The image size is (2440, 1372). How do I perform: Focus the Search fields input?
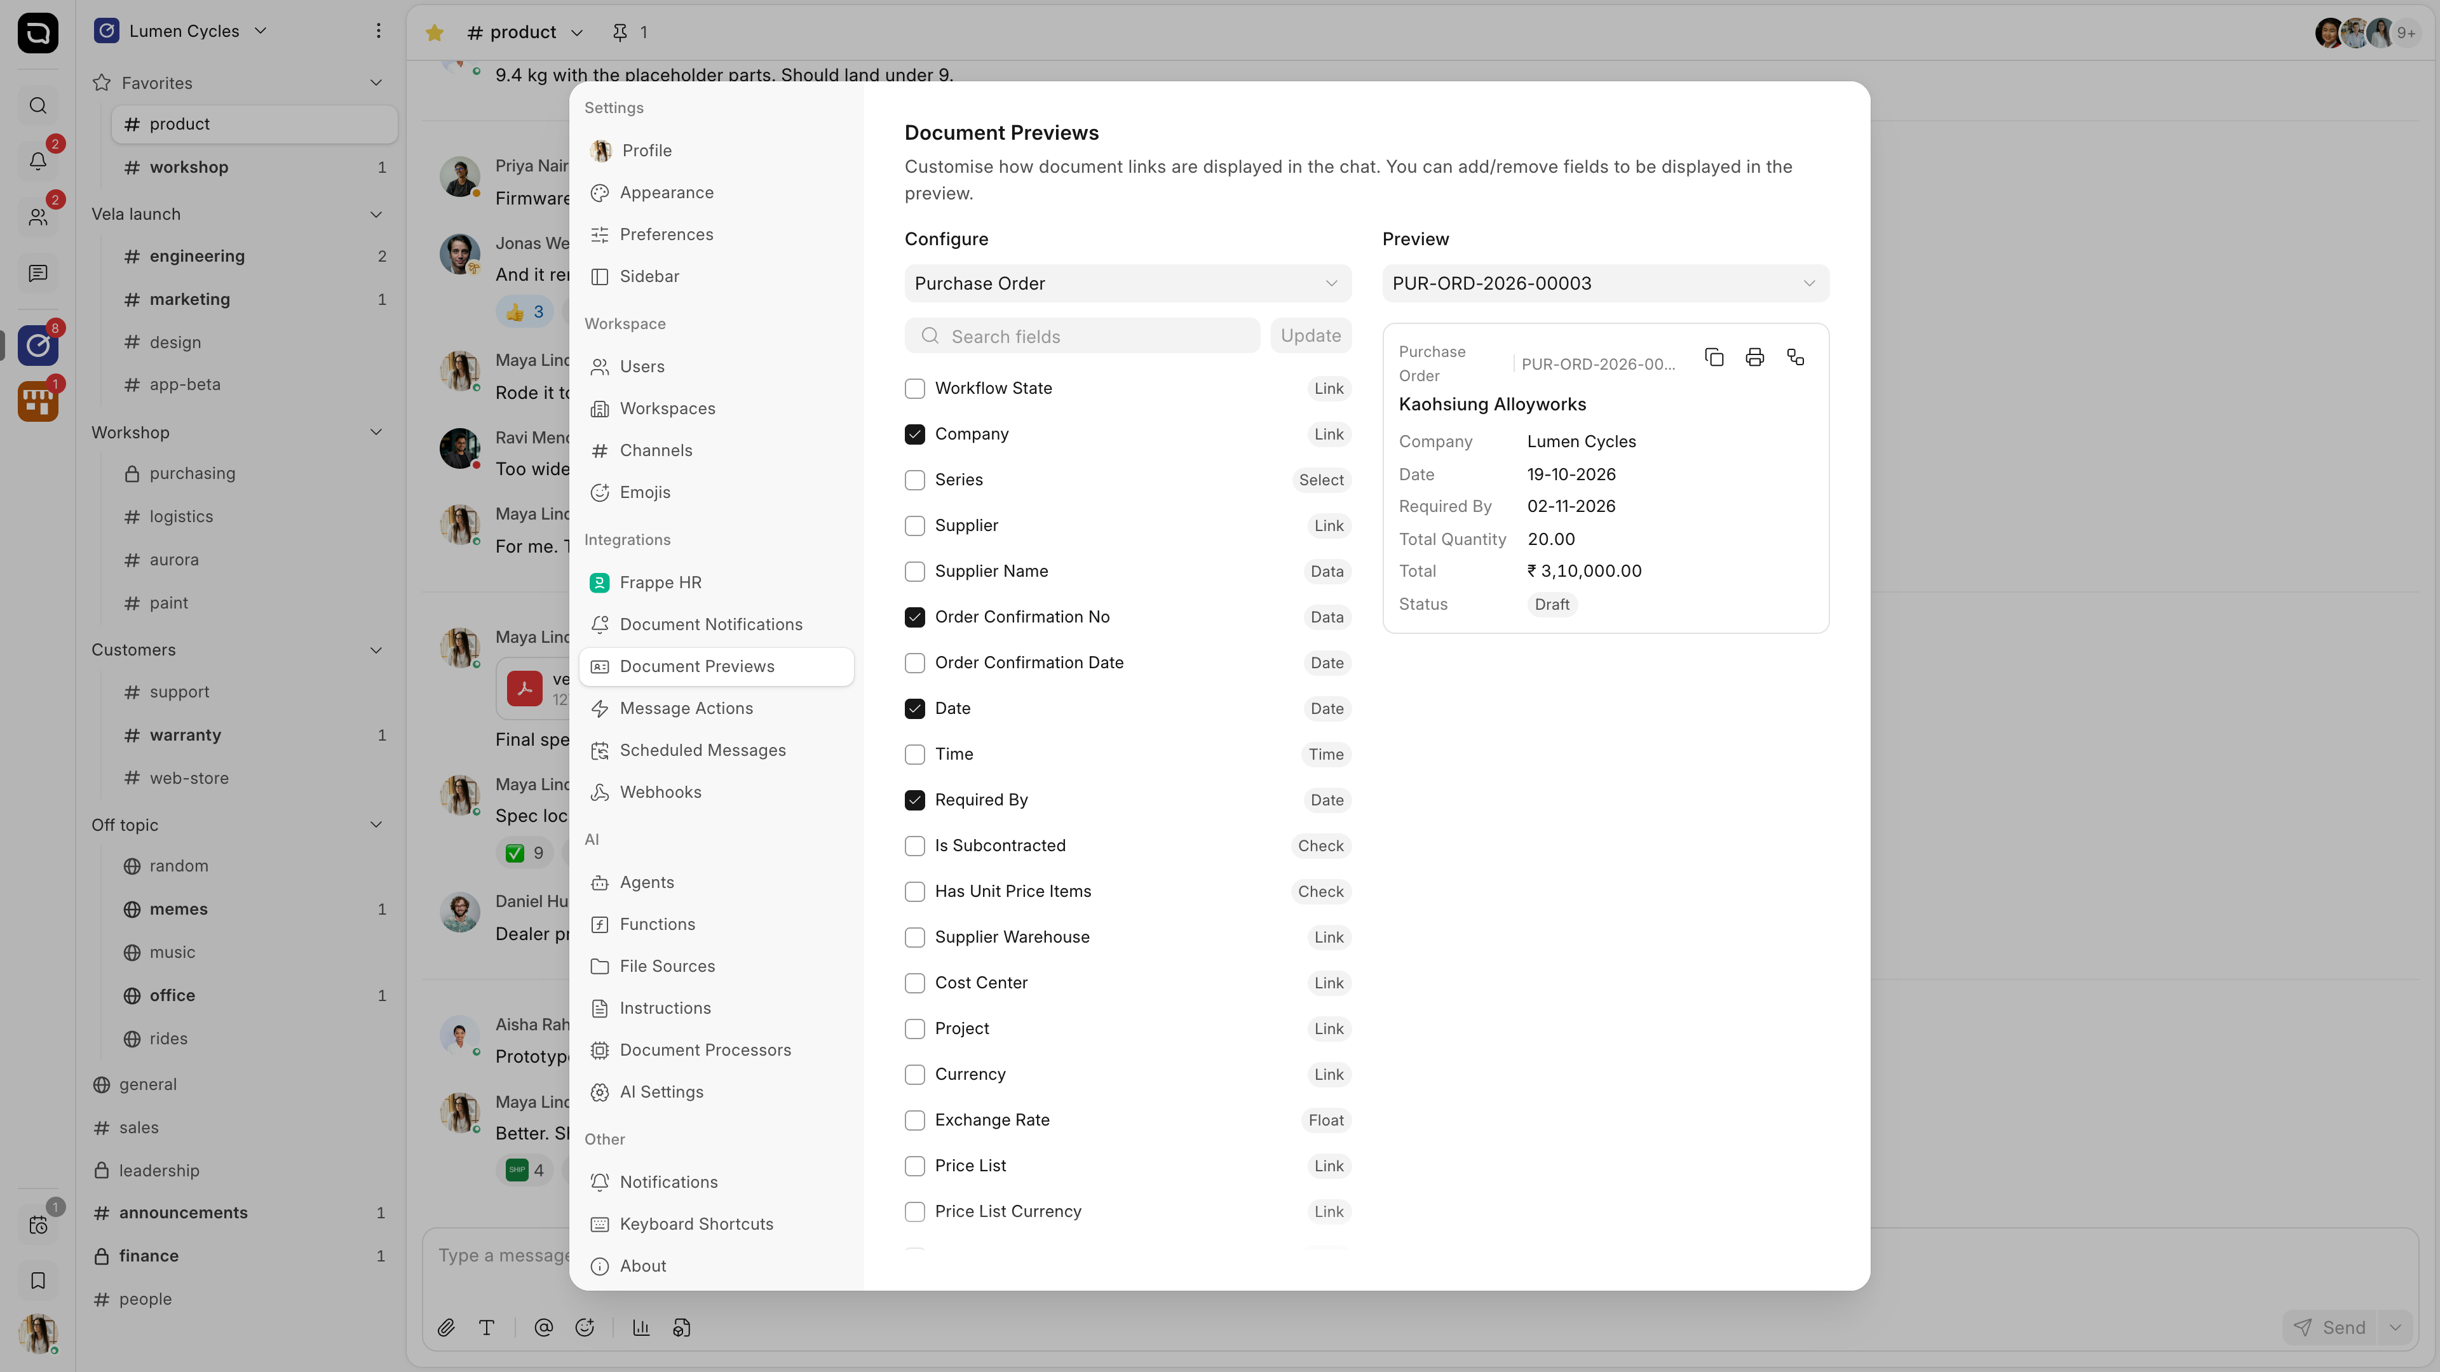click(1081, 336)
